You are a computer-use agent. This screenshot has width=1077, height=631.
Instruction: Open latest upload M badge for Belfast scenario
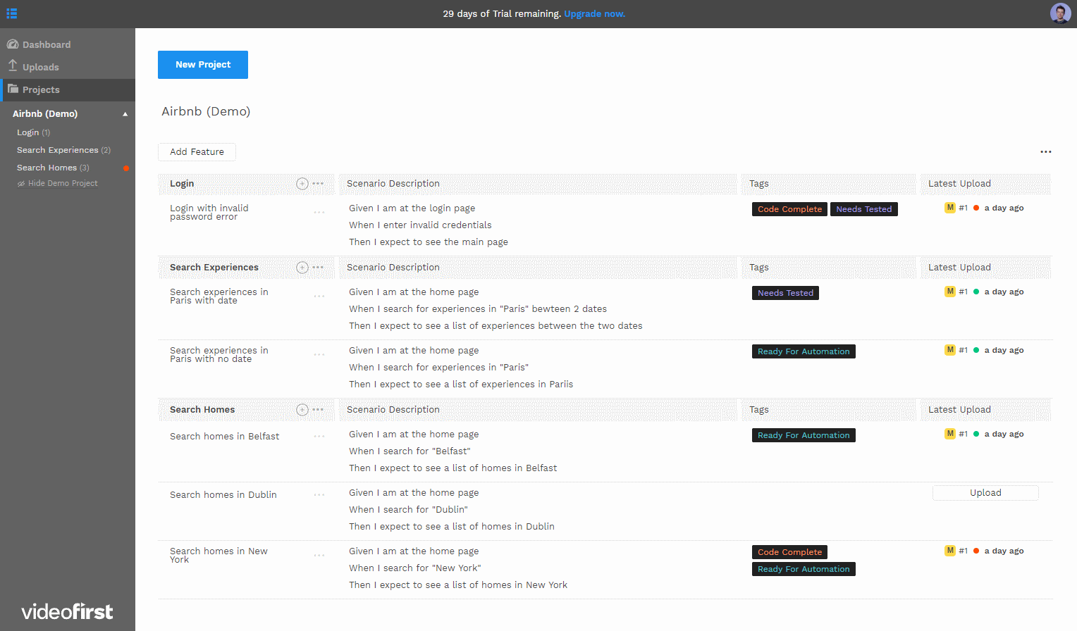[x=950, y=434]
